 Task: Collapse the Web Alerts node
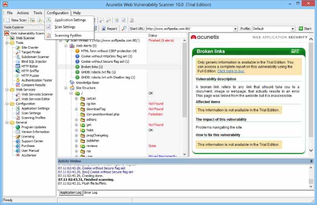pos(66,46)
